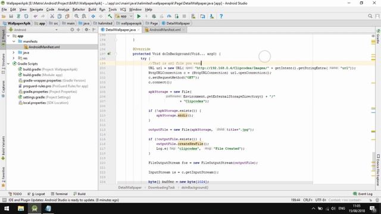381x214 pixels.
Task: Click the Redo arrow icon
Action: (x=43, y=16)
